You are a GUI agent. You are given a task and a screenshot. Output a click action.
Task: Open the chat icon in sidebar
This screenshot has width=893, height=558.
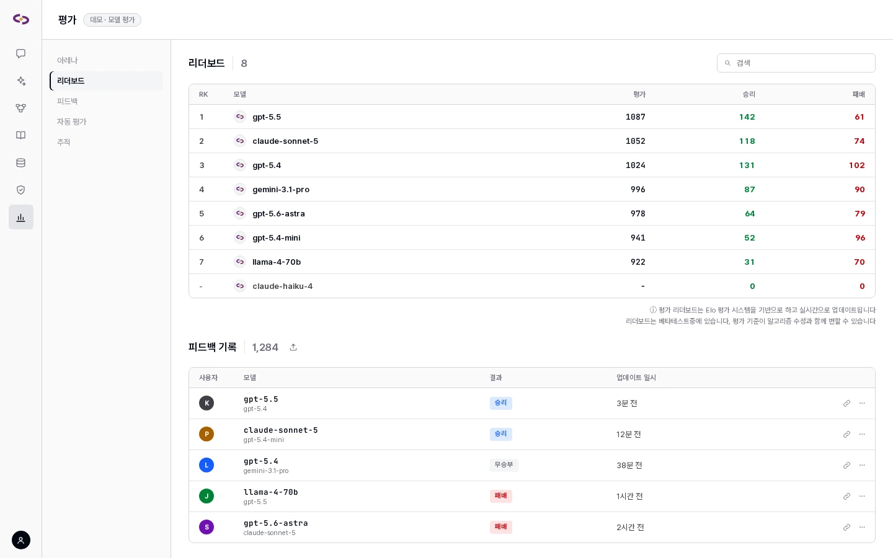pos(20,54)
